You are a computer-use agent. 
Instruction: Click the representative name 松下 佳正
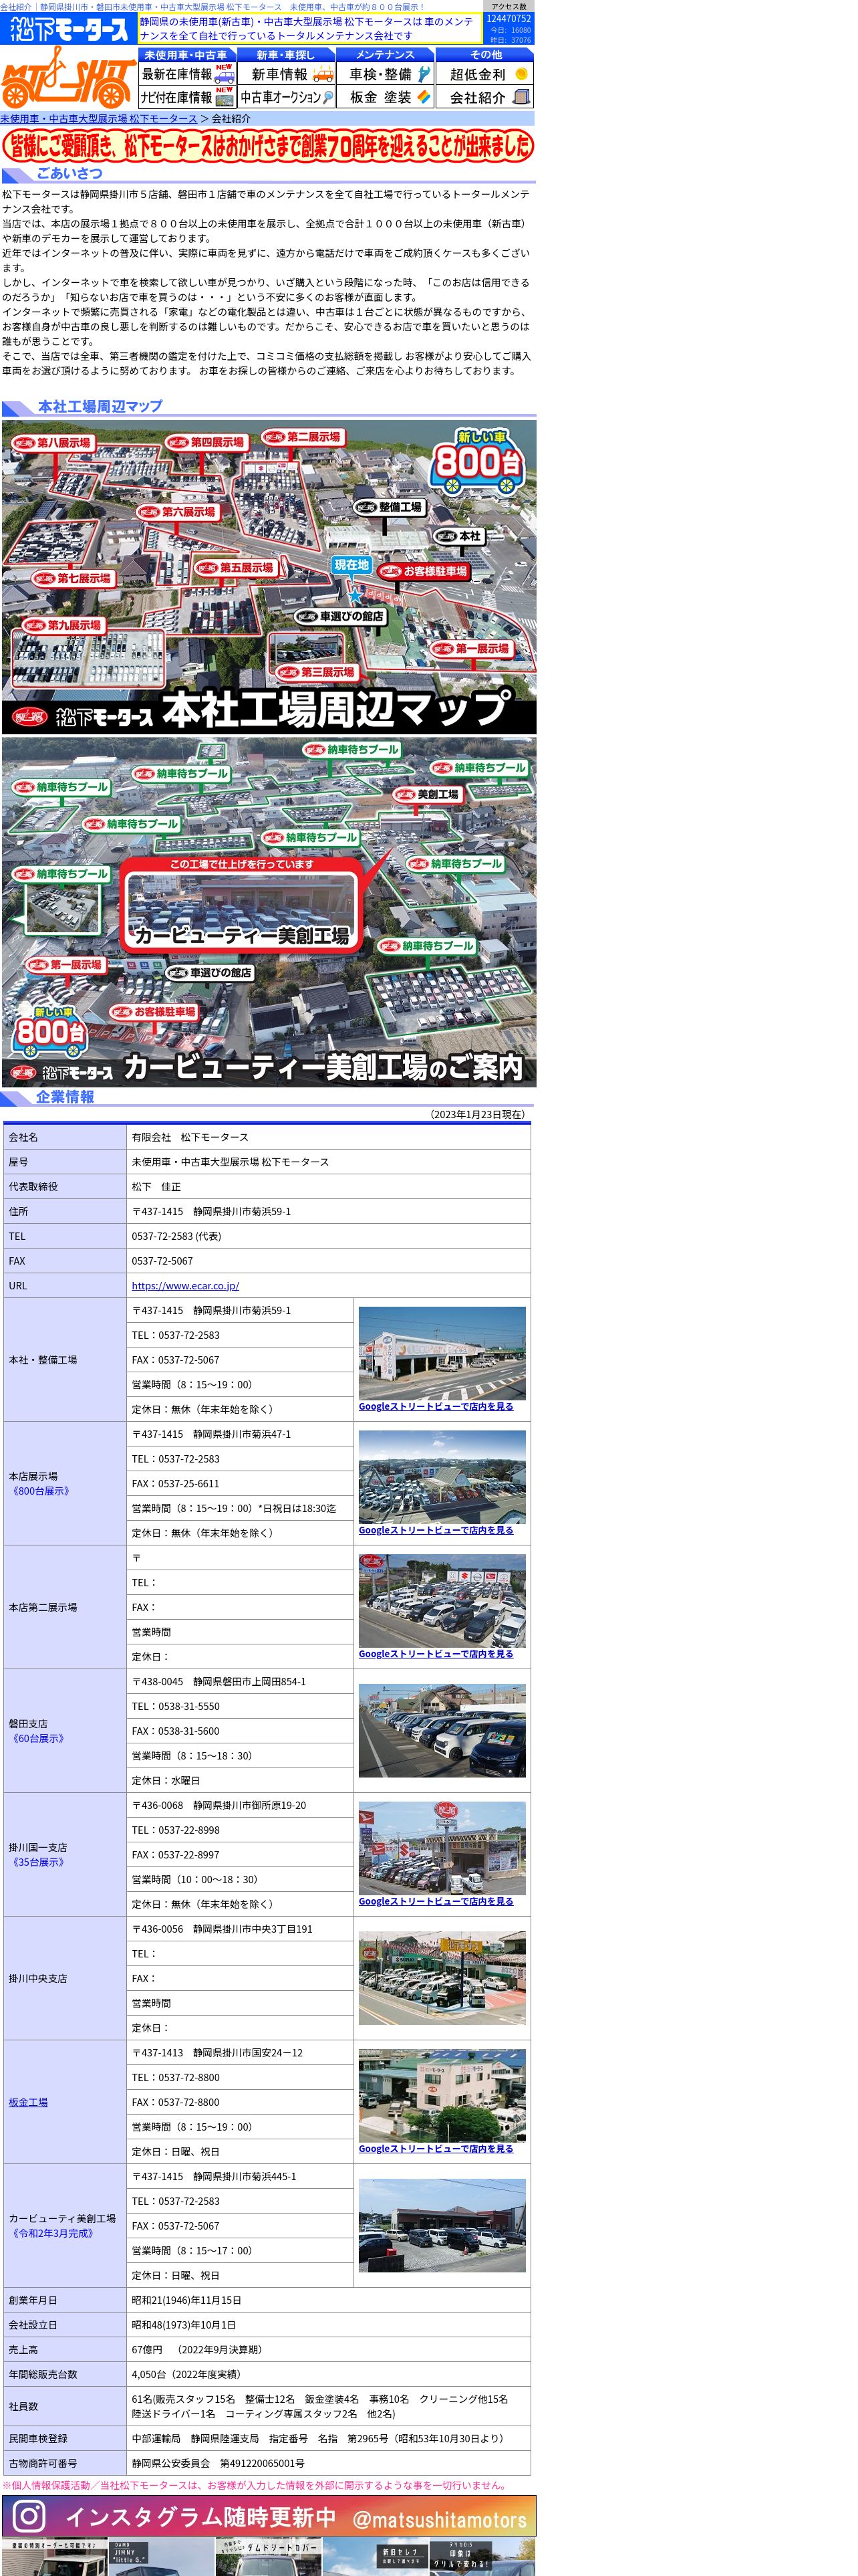(156, 1187)
